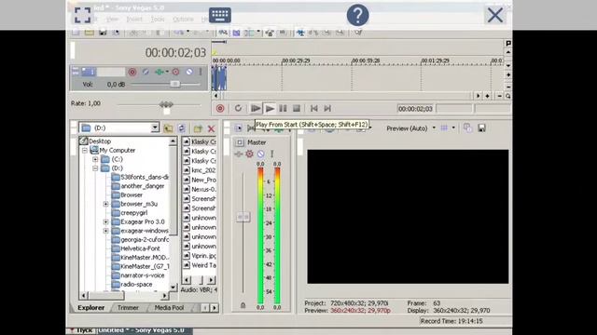Click the Play From Start button

pyautogui.click(x=256, y=109)
